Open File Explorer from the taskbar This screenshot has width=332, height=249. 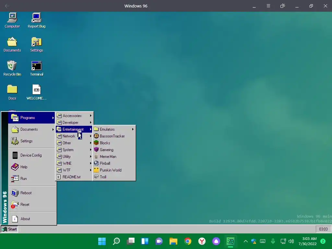point(173,241)
